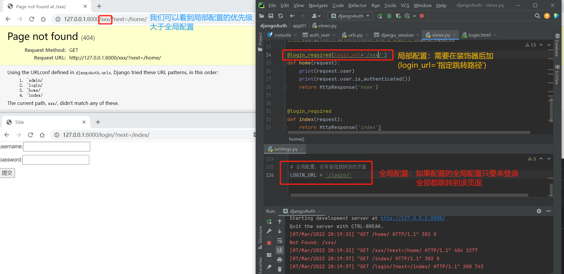Restore layout icon in Run panel
The width and height of the screenshot is (564, 274).
(x=269, y=255)
